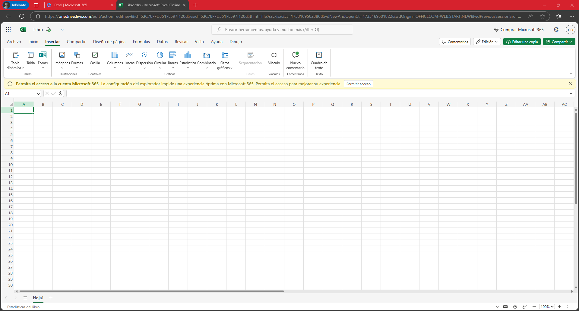The image size is (579, 311).
Task: Open the Diseño de página tab
Action: 109,42
